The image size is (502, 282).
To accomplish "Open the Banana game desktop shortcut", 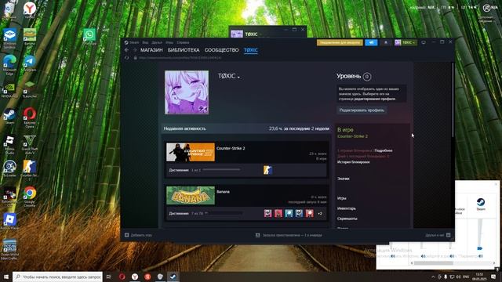I will 30,36.
